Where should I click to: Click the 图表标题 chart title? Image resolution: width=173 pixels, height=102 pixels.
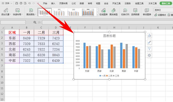[109, 36]
